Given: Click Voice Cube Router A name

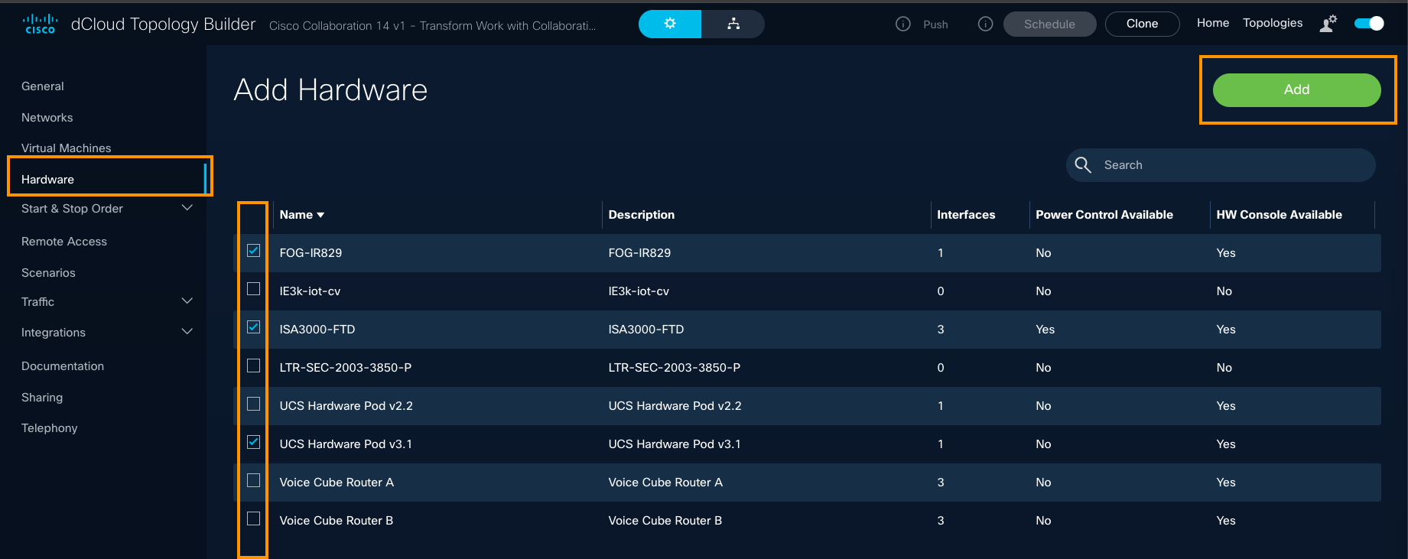Looking at the screenshot, I should pos(337,483).
